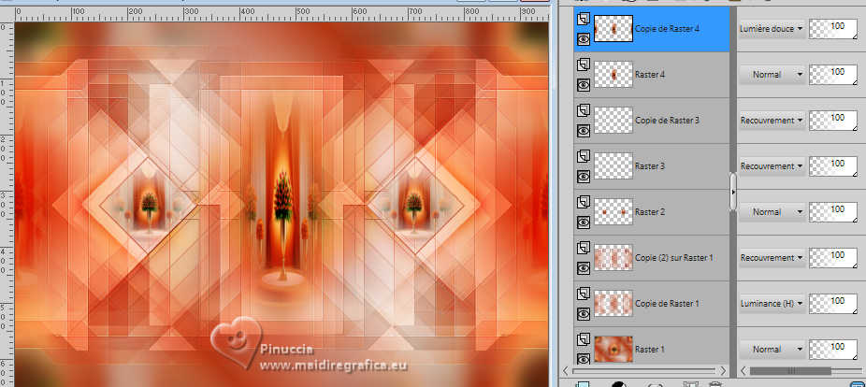Viewport: 866px width, 387px height.
Task: Select the Copie de Raster 4 thumbnail
Action: [x=613, y=29]
